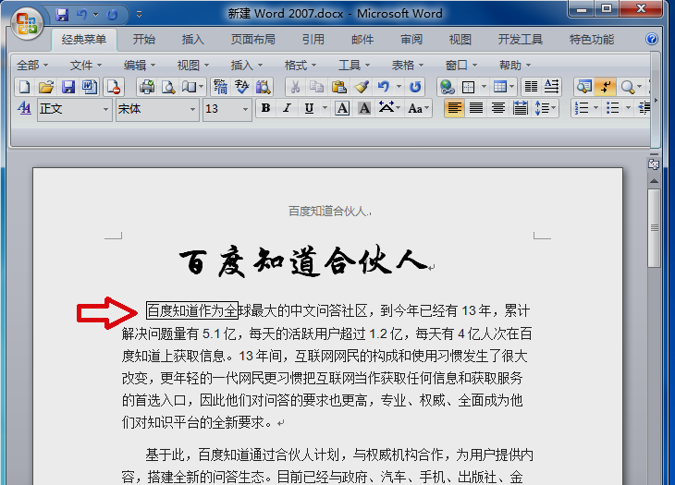Click the Open folder icon
Screen dimensions: 675x485
tap(46, 87)
